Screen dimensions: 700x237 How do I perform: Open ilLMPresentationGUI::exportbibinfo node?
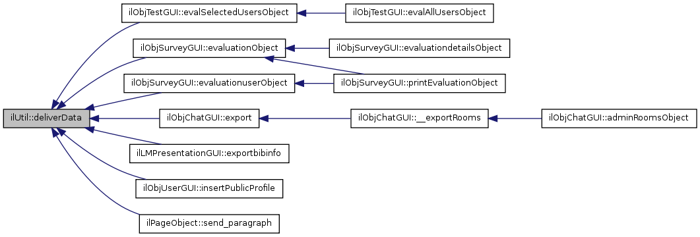209,153
